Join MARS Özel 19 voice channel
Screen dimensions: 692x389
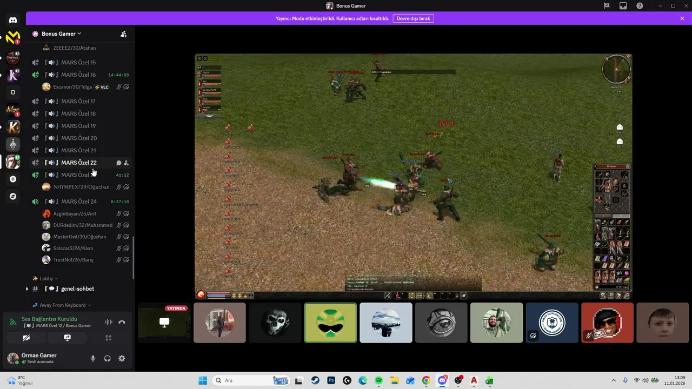[x=81, y=126]
